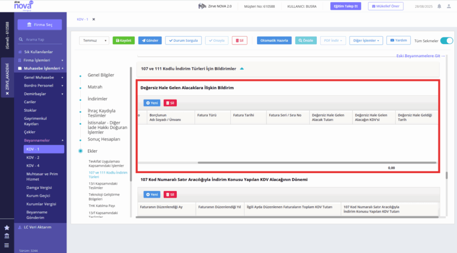Click the institution icon in bottom sidebar

(7, 236)
